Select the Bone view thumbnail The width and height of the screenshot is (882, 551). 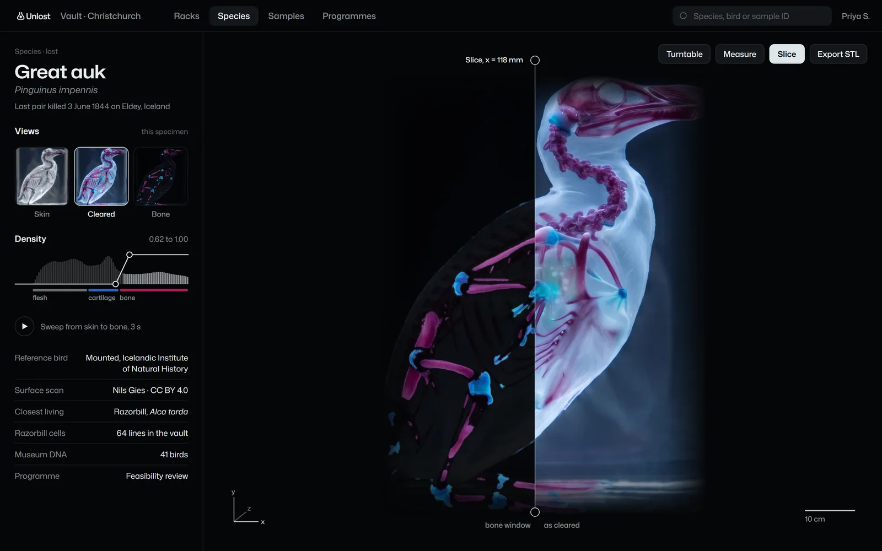[x=161, y=176]
